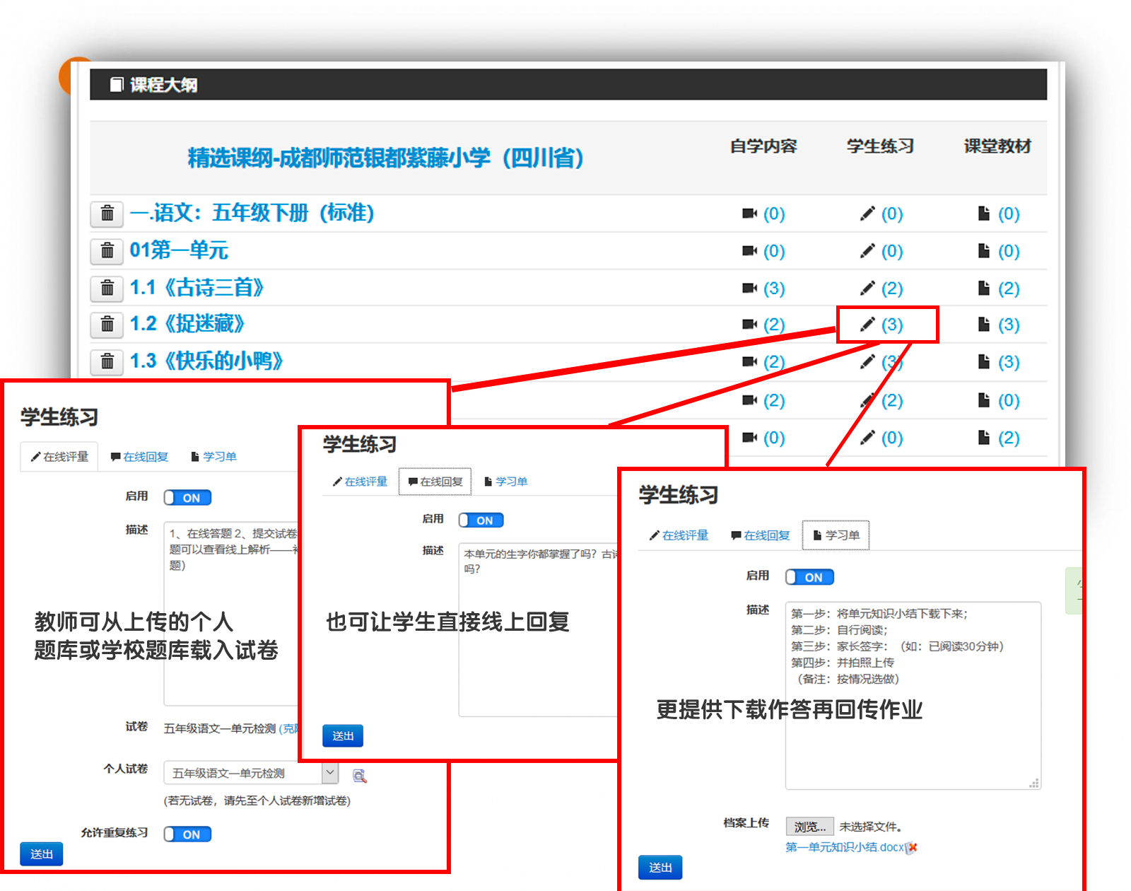Screen dimensions: 1131x891
Task: Toggle 启用 switch in 在线评量 panel
Action: click(187, 498)
